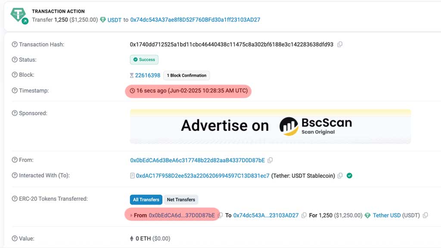Copy the transaction hash to clipboard
441x248 pixels.
coord(340,44)
